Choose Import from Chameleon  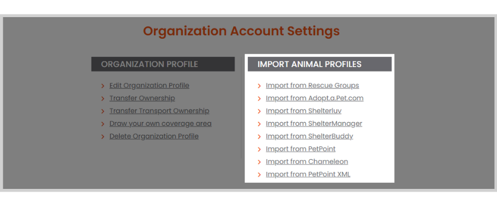pyautogui.click(x=307, y=162)
